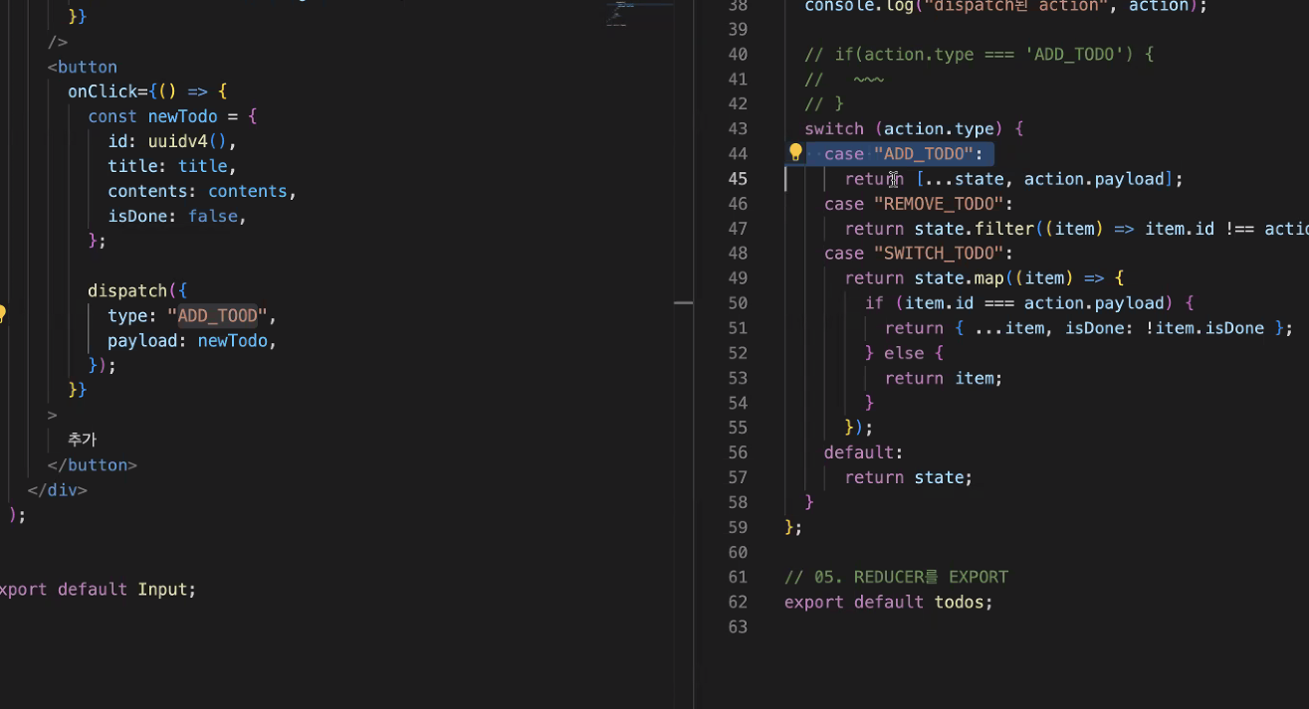Click the "switch (action.type) {" statement
This screenshot has width=1309, height=709.
click(x=914, y=128)
